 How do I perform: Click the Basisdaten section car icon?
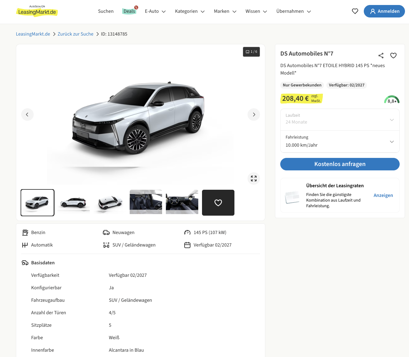coord(25,263)
